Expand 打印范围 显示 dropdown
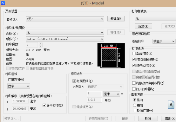 (19, 86)
